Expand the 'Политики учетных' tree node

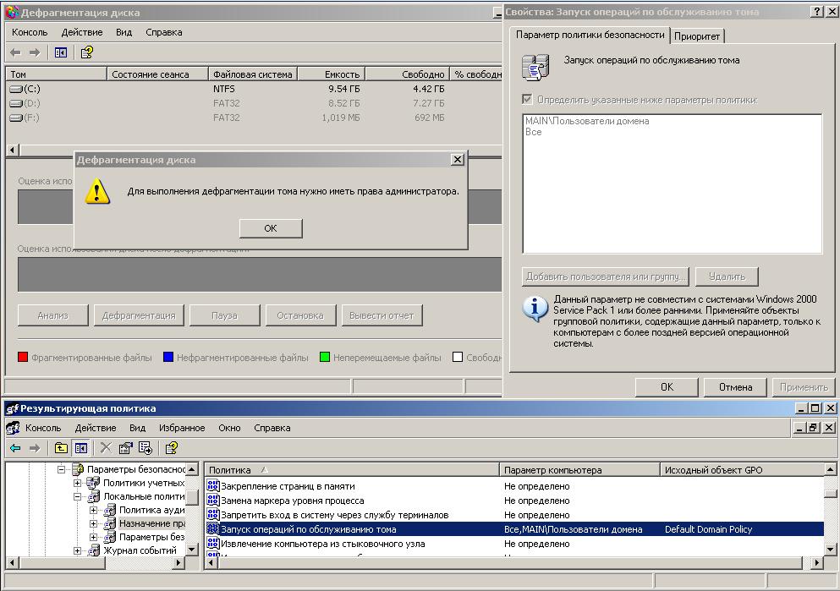pos(78,483)
